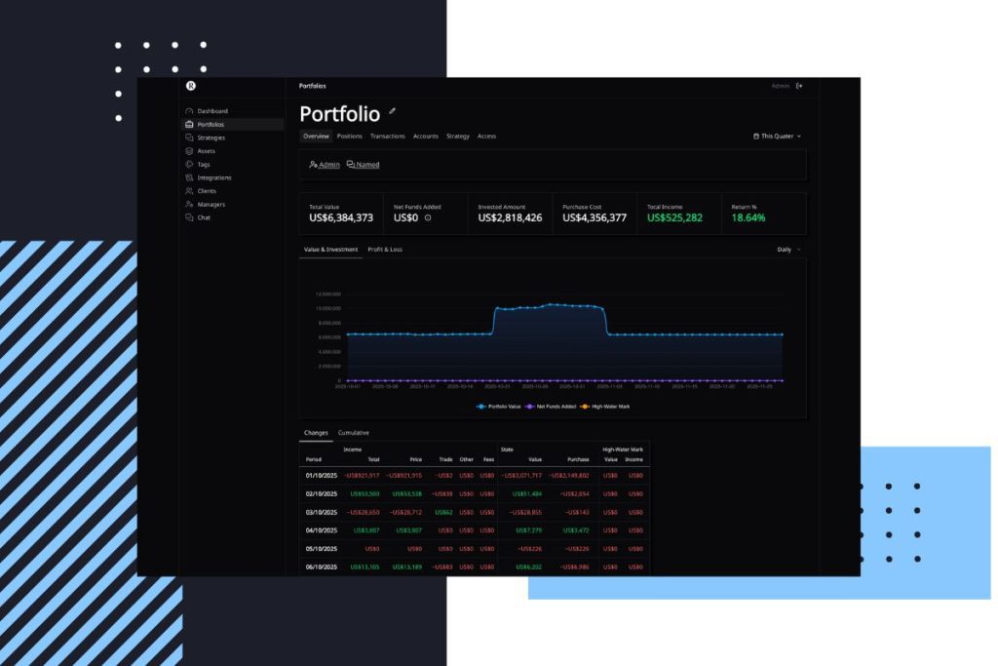
Task: Toggle Portfolio Value series in chart legend
Action: tap(498, 406)
